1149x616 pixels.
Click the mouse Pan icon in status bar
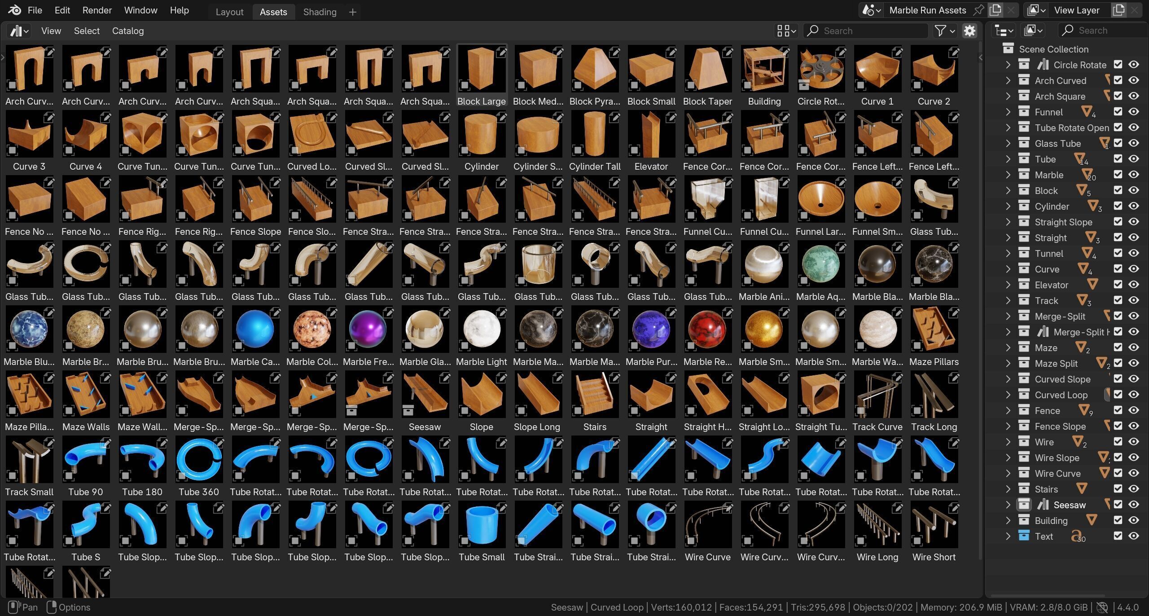point(14,607)
